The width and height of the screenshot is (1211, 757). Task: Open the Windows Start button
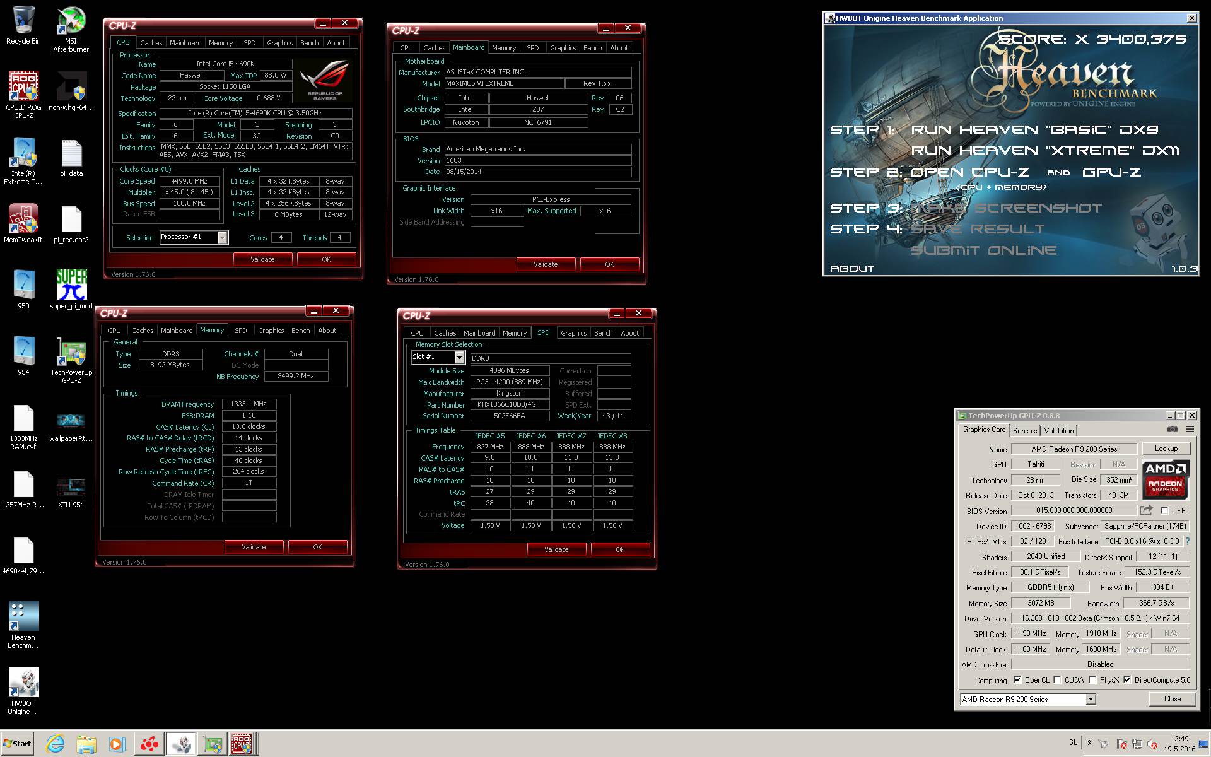[x=17, y=744]
